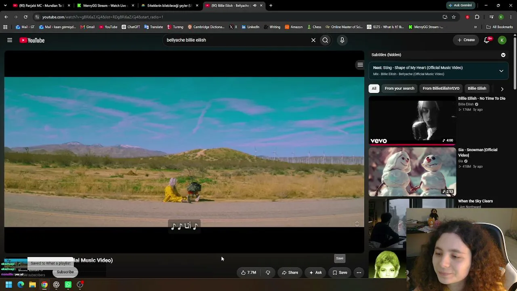
Task: Save video to a playlist
Action: (x=340, y=272)
